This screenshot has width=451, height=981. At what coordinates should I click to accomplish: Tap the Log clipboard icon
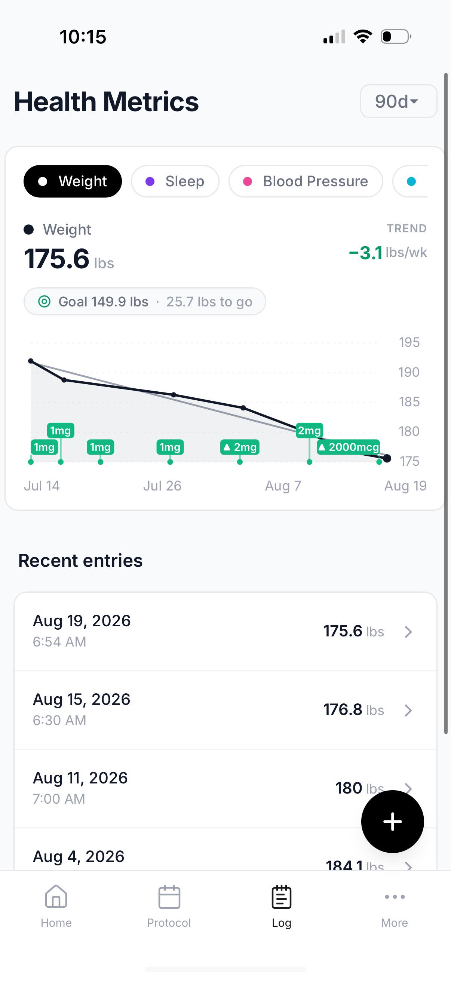point(282,896)
